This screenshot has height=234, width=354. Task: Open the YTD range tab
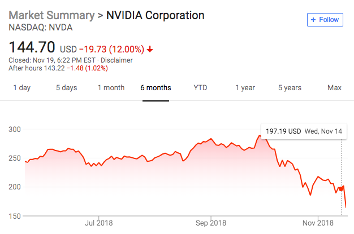(x=200, y=88)
